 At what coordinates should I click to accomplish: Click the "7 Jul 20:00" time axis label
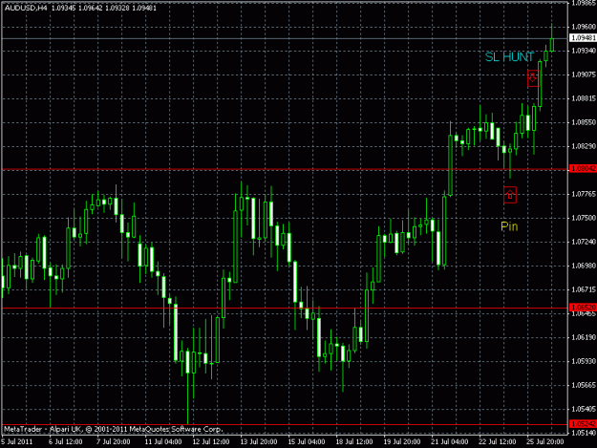[113, 441]
